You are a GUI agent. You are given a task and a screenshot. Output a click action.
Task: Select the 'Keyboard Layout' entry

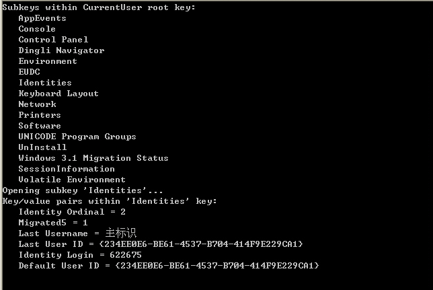[x=58, y=94]
